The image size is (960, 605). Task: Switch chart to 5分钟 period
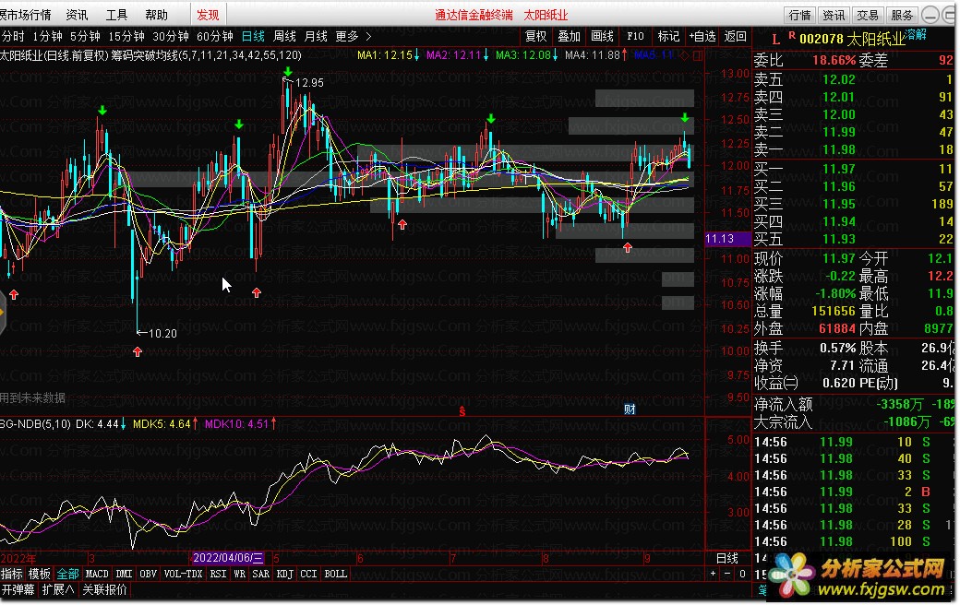pos(85,37)
